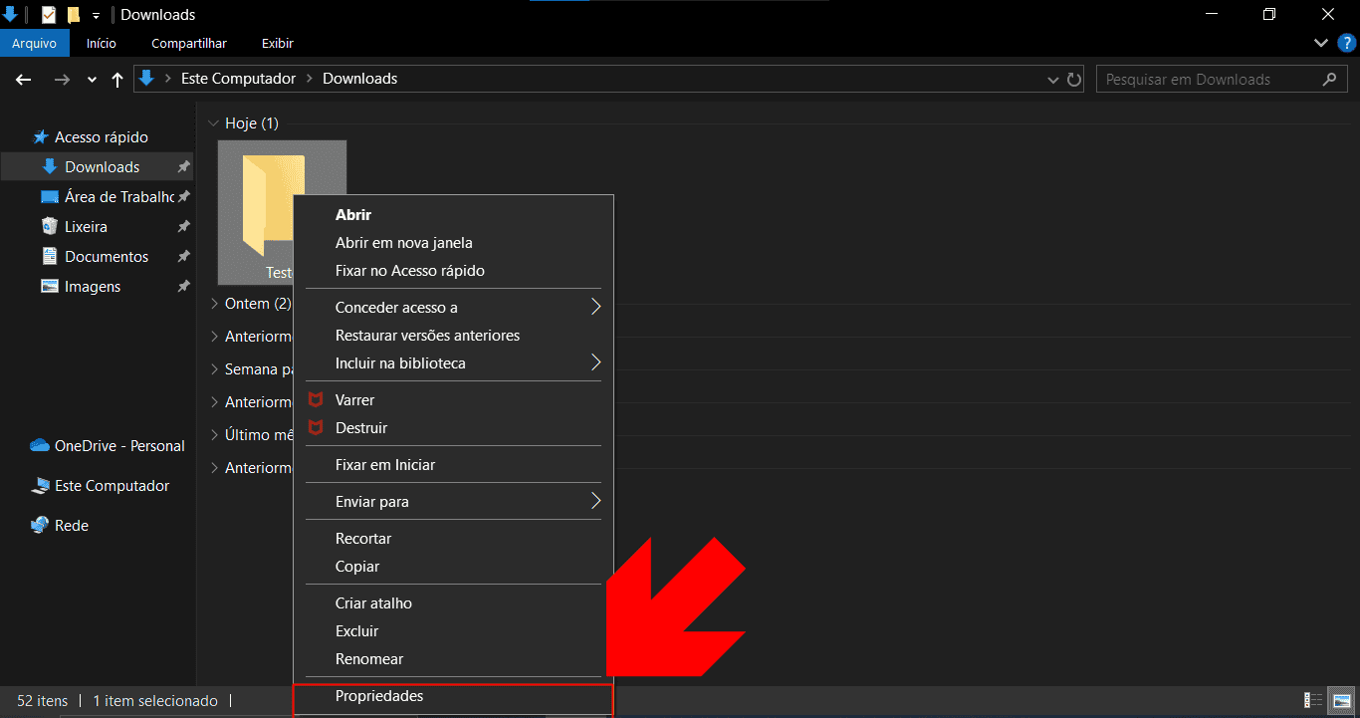Click the Up directory arrow
Screen dimensions: 1360x718
click(117, 80)
